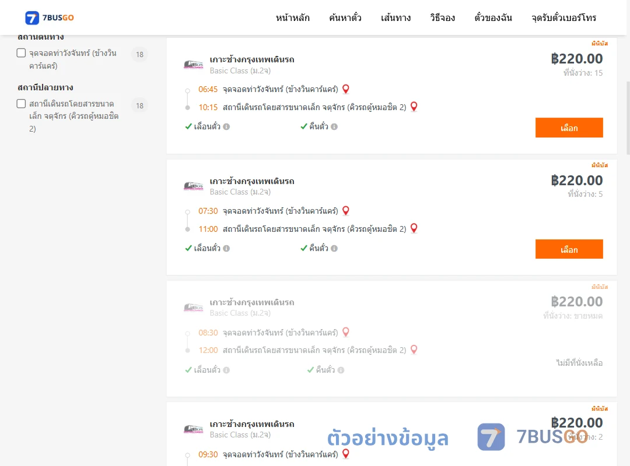Click the 06:45 trip's เกาะช้างกรุงเทพเดินรถ operator name

(x=252, y=59)
